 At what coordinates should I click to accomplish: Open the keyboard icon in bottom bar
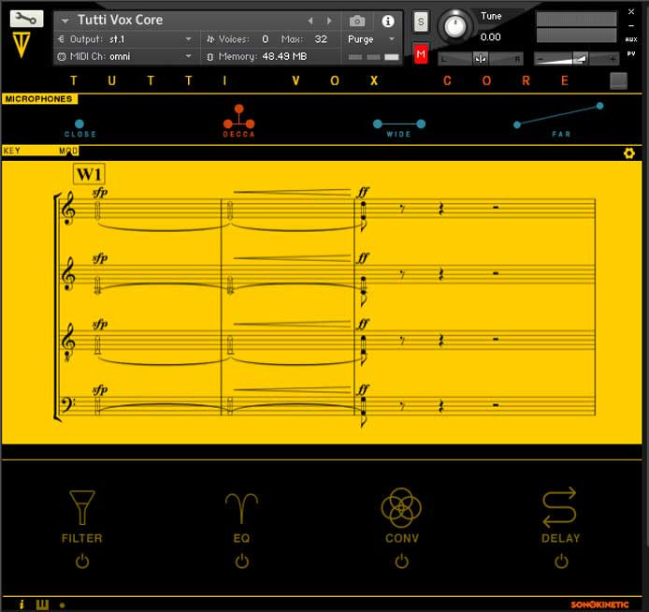click(x=42, y=605)
